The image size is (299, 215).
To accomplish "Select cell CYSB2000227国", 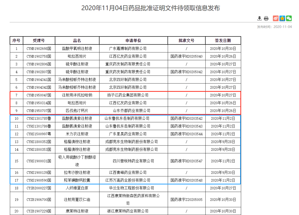I will (39, 188).
